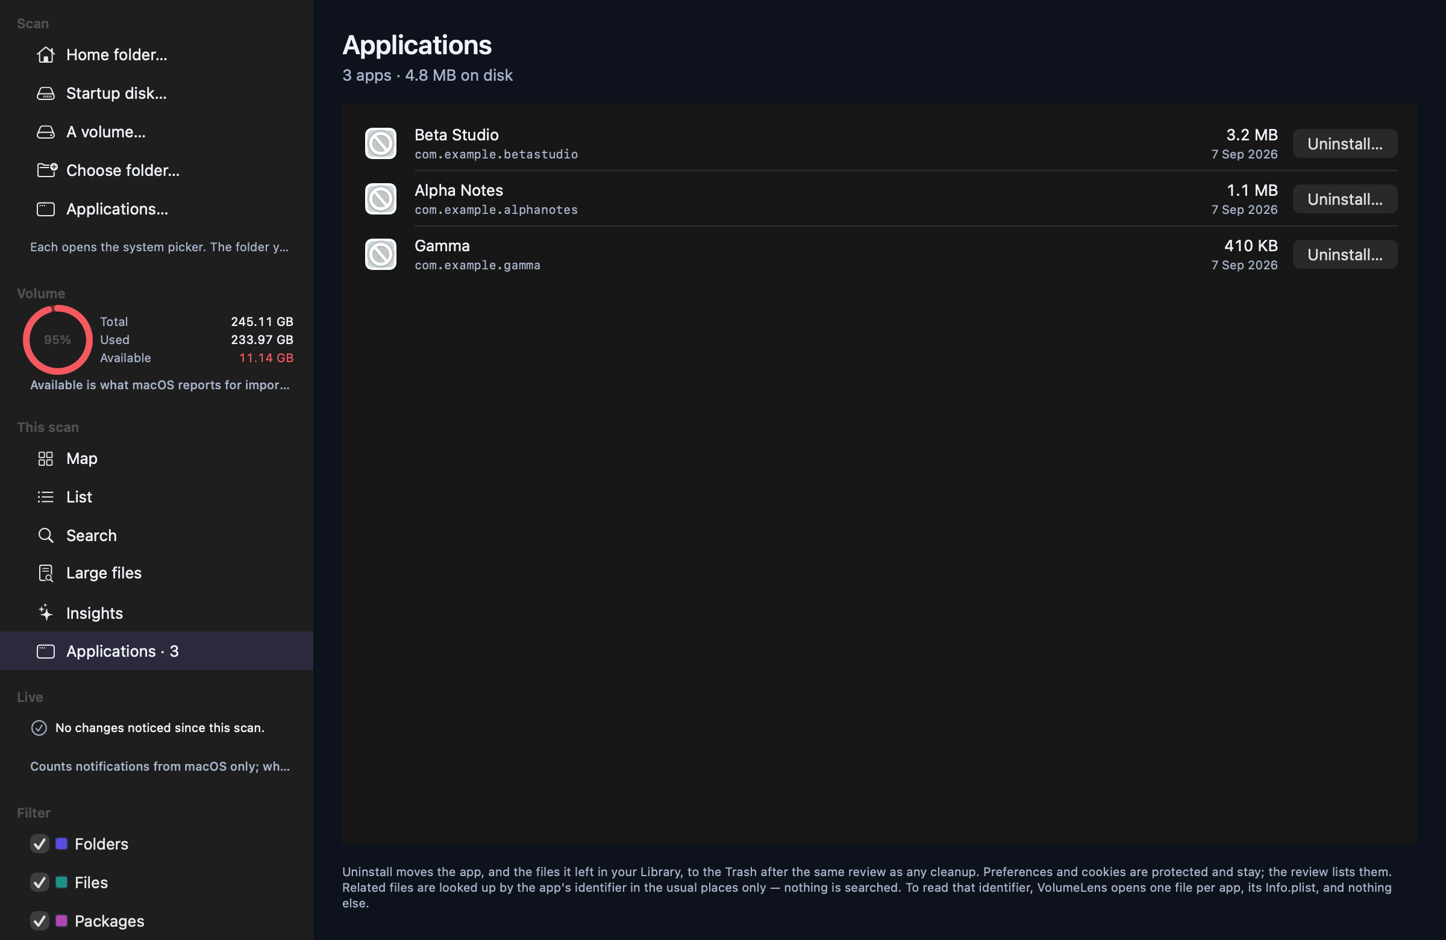Screen dimensions: 1446x940
Task: Open the Map view
Action: [157, 459]
